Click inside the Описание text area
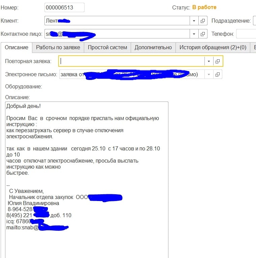The width and height of the screenshot is (256, 258). coord(87,180)
